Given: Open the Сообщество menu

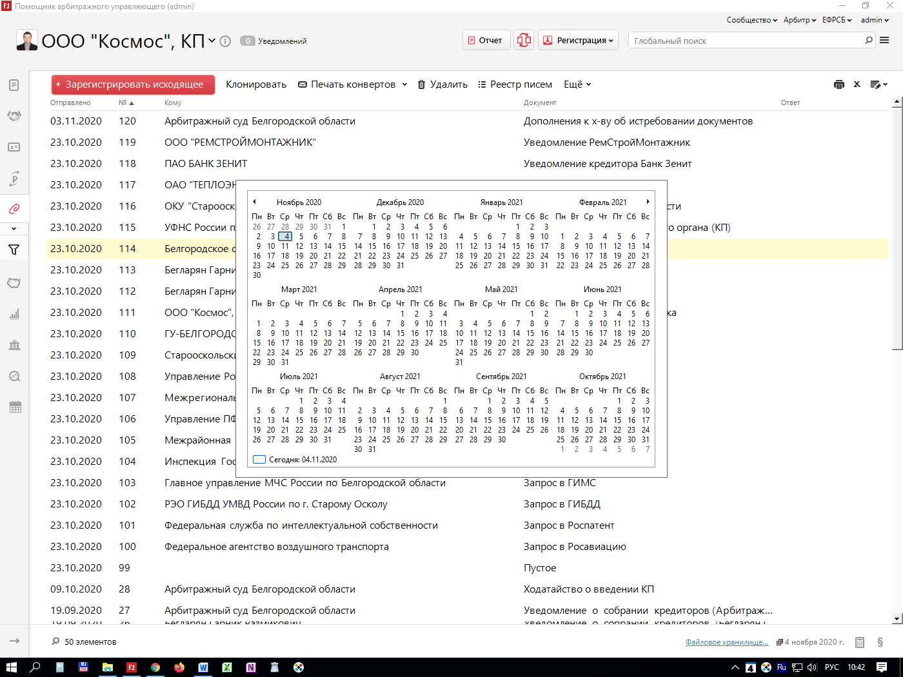Looking at the screenshot, I should point(751,20).
